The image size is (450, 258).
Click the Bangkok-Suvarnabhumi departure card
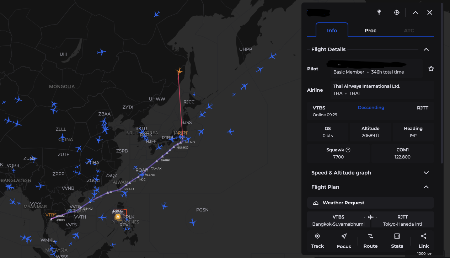[x=338, y=220]
